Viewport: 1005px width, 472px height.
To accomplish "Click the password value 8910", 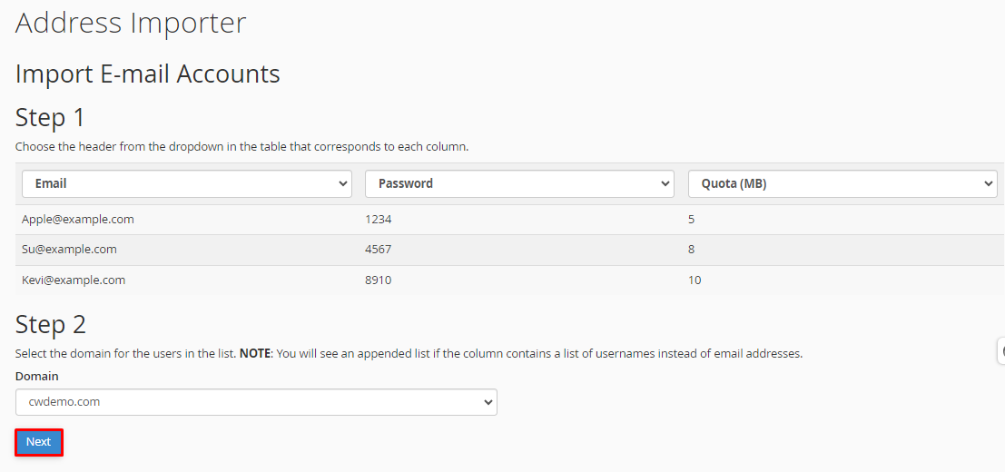I will pyautogui.click(x=379, y=280).
